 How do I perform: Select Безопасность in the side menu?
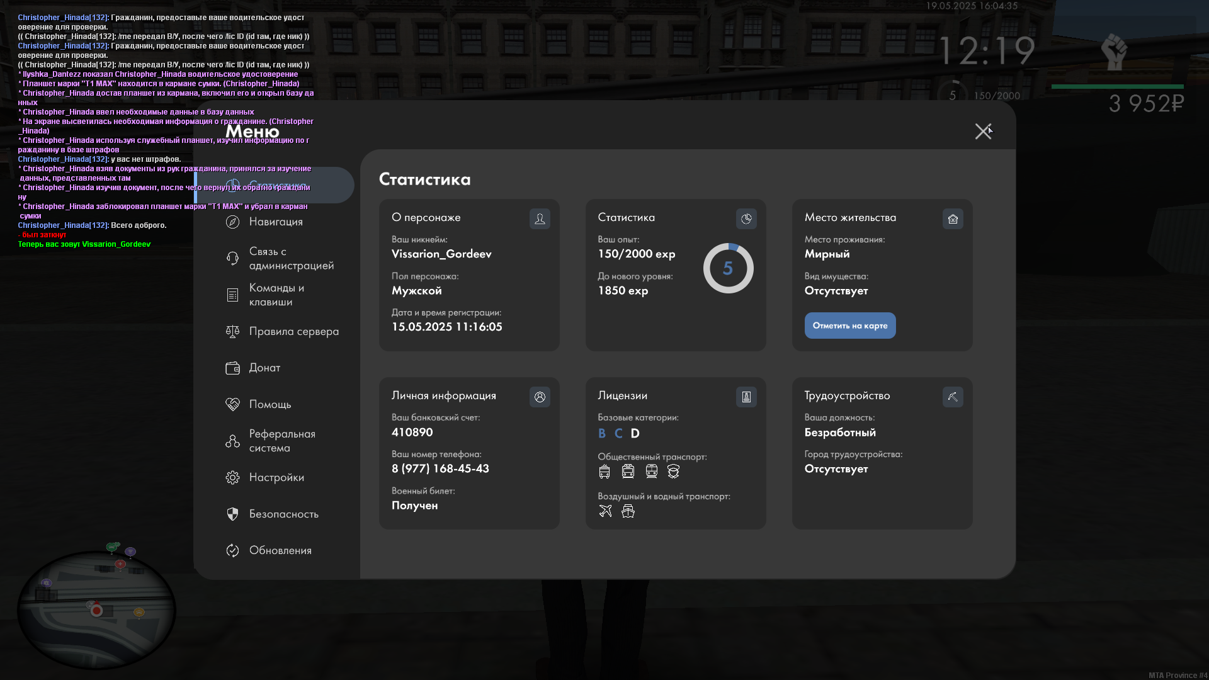pyautogui.click(x=283, y=514)
